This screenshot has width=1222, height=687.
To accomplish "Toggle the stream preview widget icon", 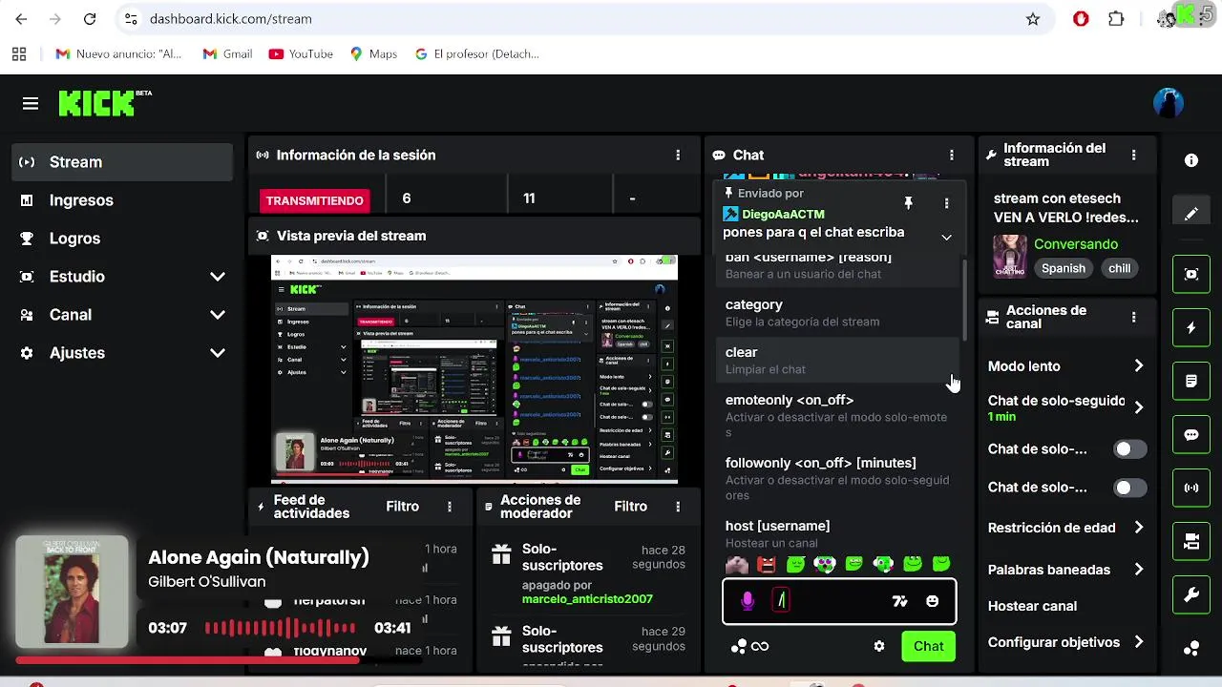I will click(x=1191, y=274).
